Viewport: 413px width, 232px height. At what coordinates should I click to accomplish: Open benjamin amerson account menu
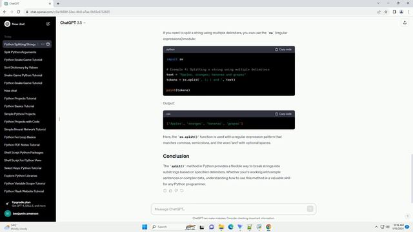click(x=28, y=213)
